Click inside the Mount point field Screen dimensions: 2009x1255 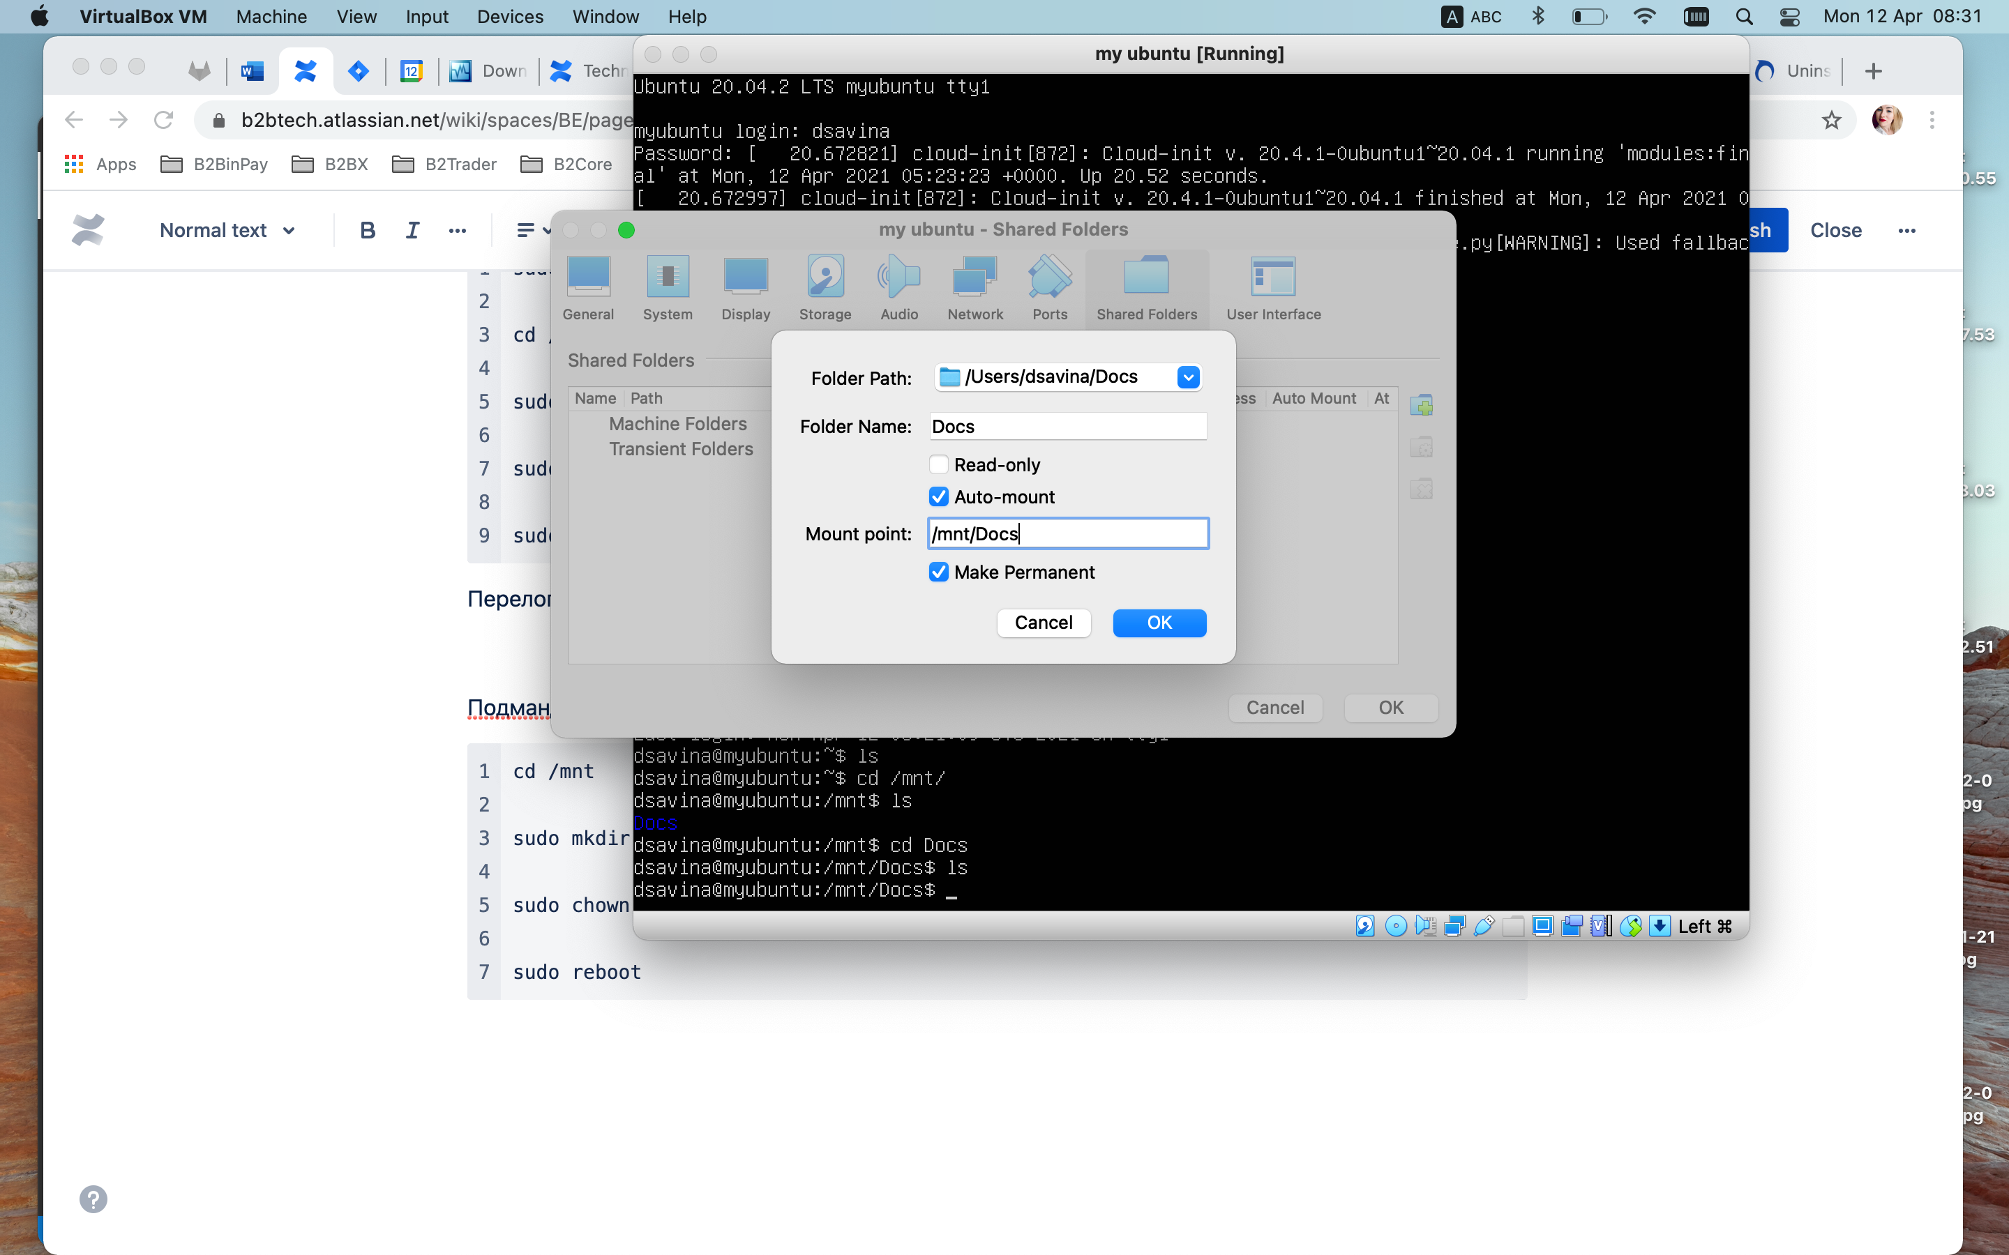point(1067,533)
